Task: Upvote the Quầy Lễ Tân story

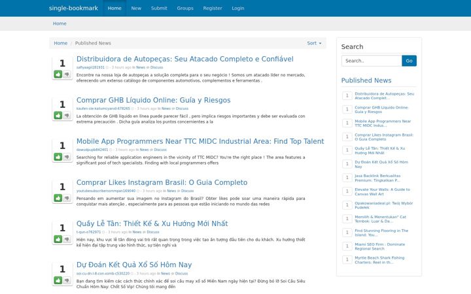Action: 58,239
